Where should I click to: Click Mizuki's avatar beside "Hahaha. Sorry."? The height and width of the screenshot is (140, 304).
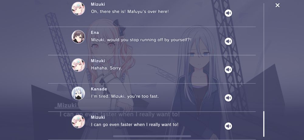click(x=78, y=65)
